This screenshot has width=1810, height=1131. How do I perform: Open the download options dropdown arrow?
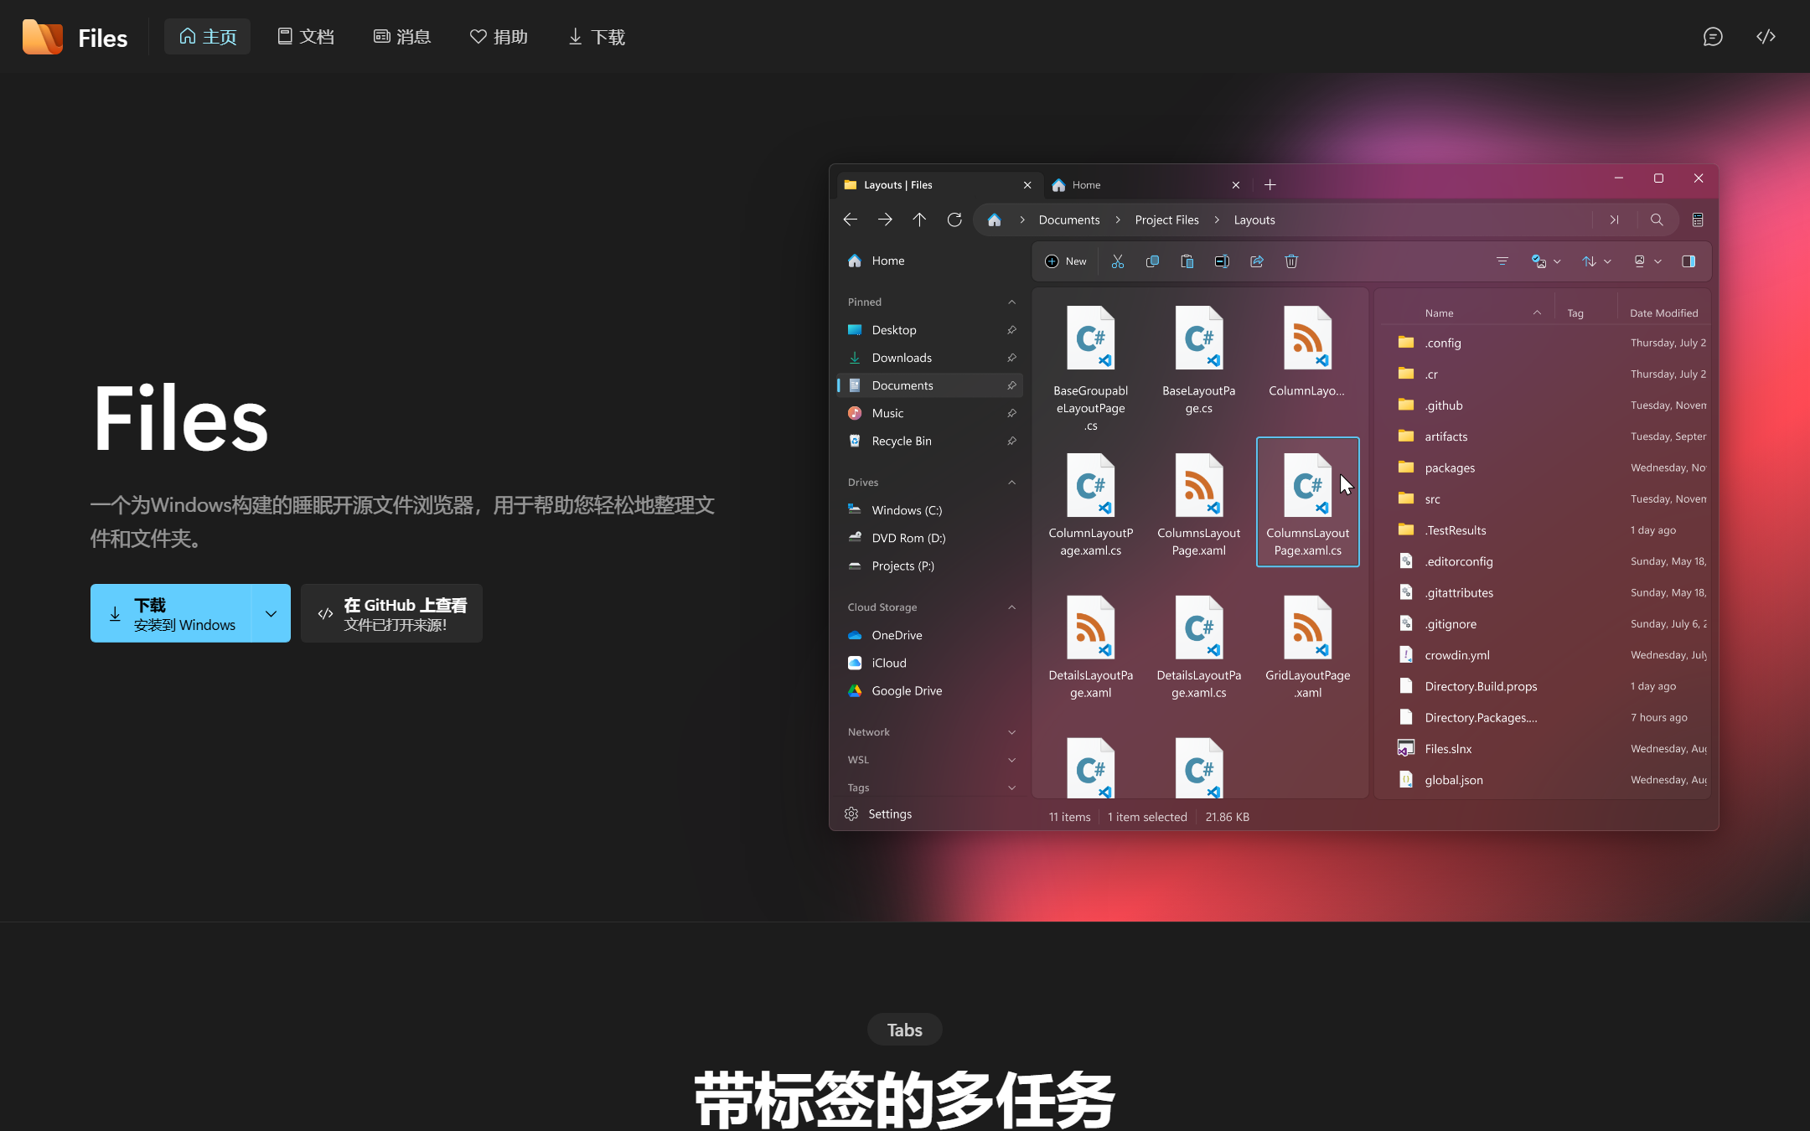(271, 613)
